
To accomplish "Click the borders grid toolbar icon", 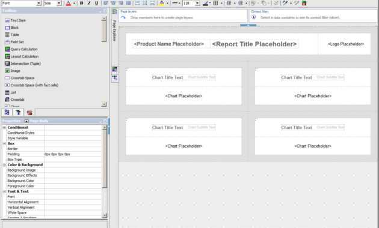I will tap(215, 3).
